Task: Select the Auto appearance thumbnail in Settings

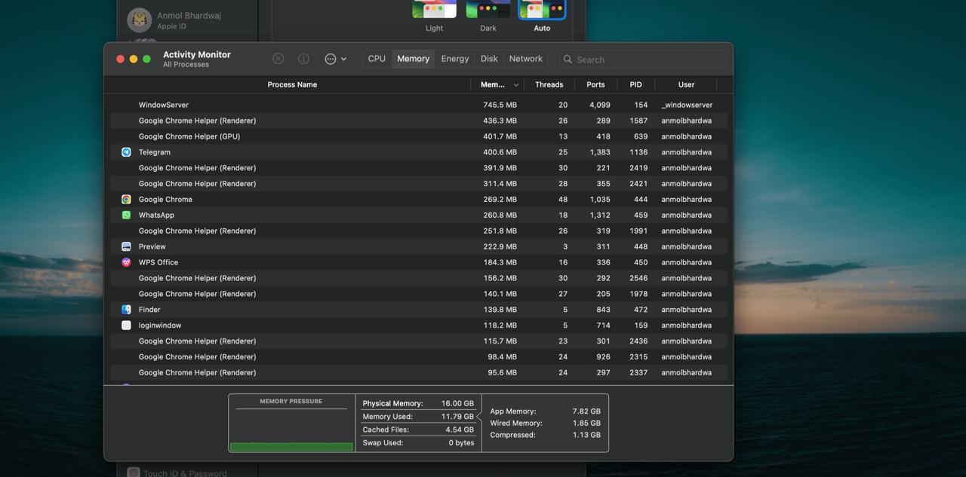Action: [x=542, y=10]
